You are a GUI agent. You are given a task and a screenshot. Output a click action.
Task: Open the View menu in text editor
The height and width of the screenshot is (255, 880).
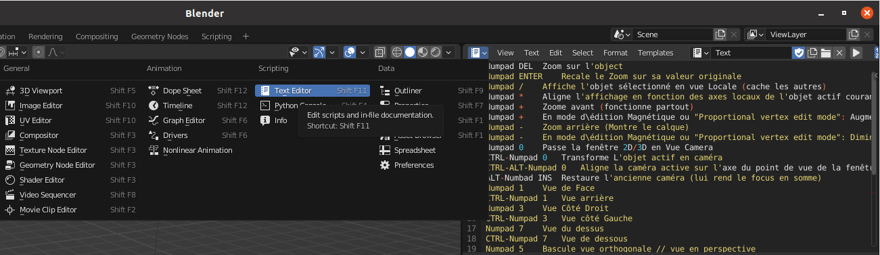[505, 53]
